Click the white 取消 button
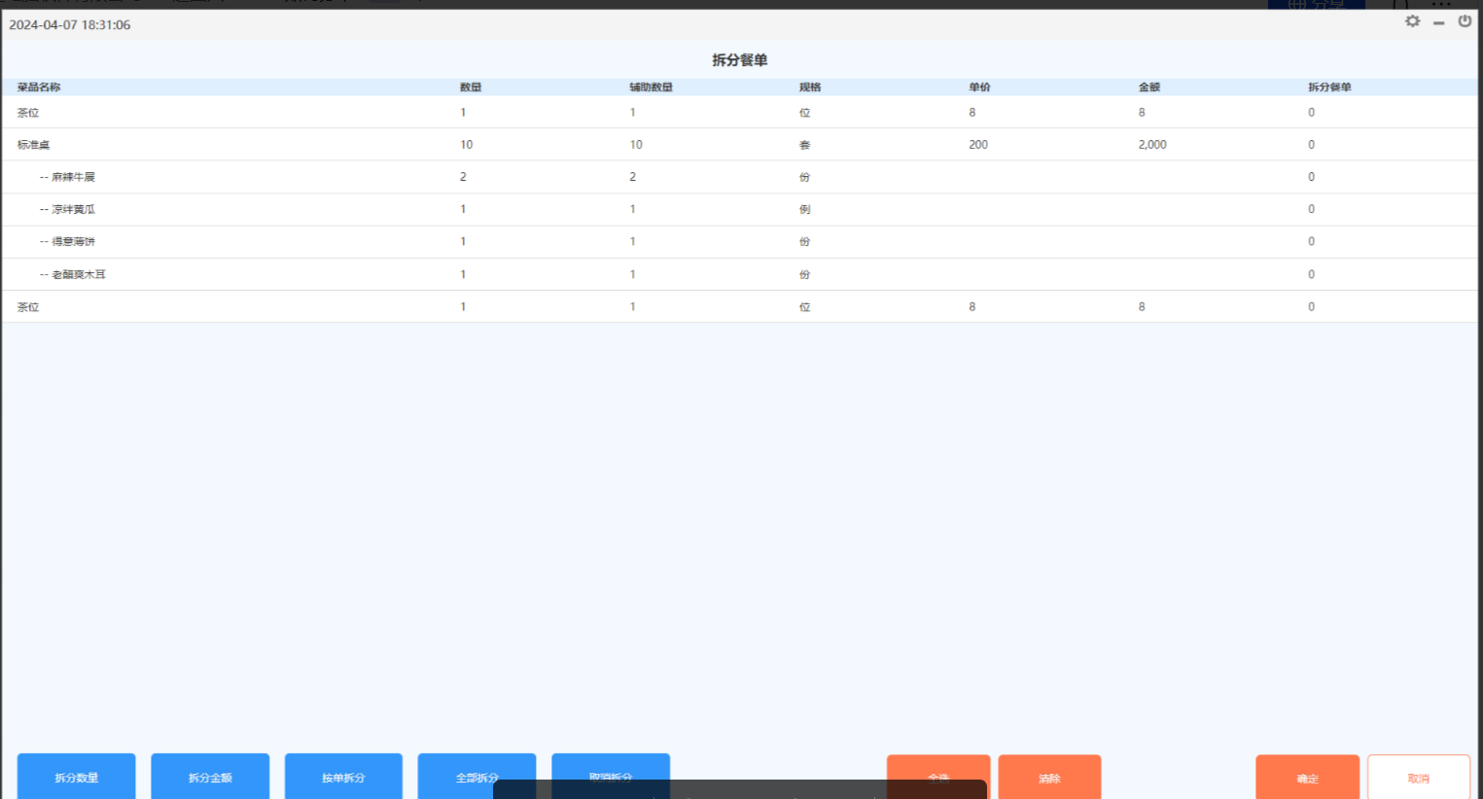Viewport: 1483px width, 799px height. [x=1418, y=777]
